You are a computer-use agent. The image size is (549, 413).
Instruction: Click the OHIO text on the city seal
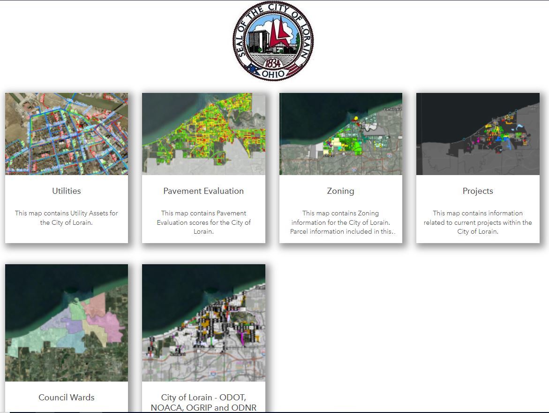pos(273,73)
